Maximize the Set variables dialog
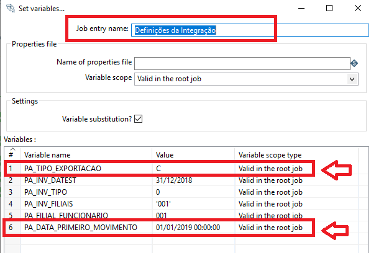 pyautogui.click(x=329, y=8)
